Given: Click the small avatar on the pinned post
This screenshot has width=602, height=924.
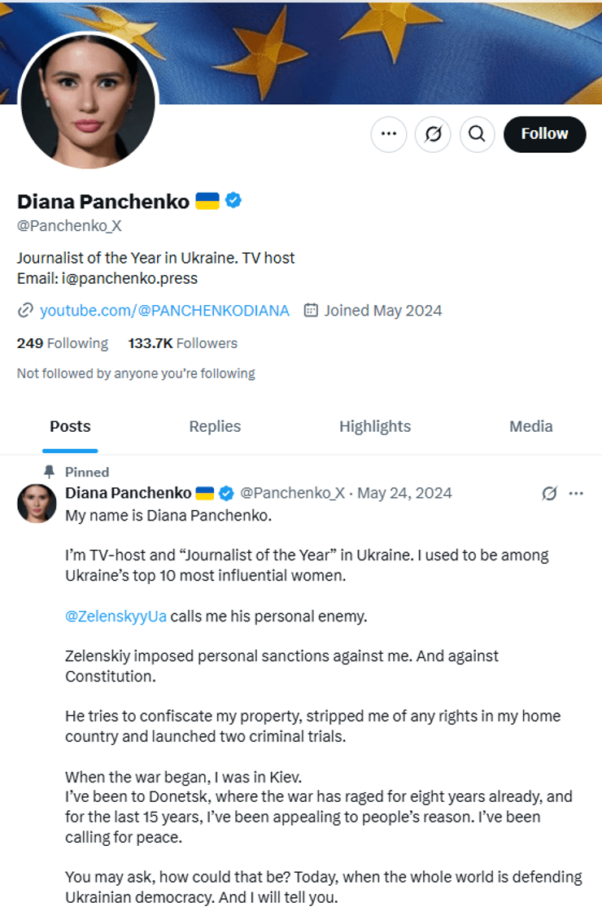Looking at the screenshot, I should tap(37, 503).
